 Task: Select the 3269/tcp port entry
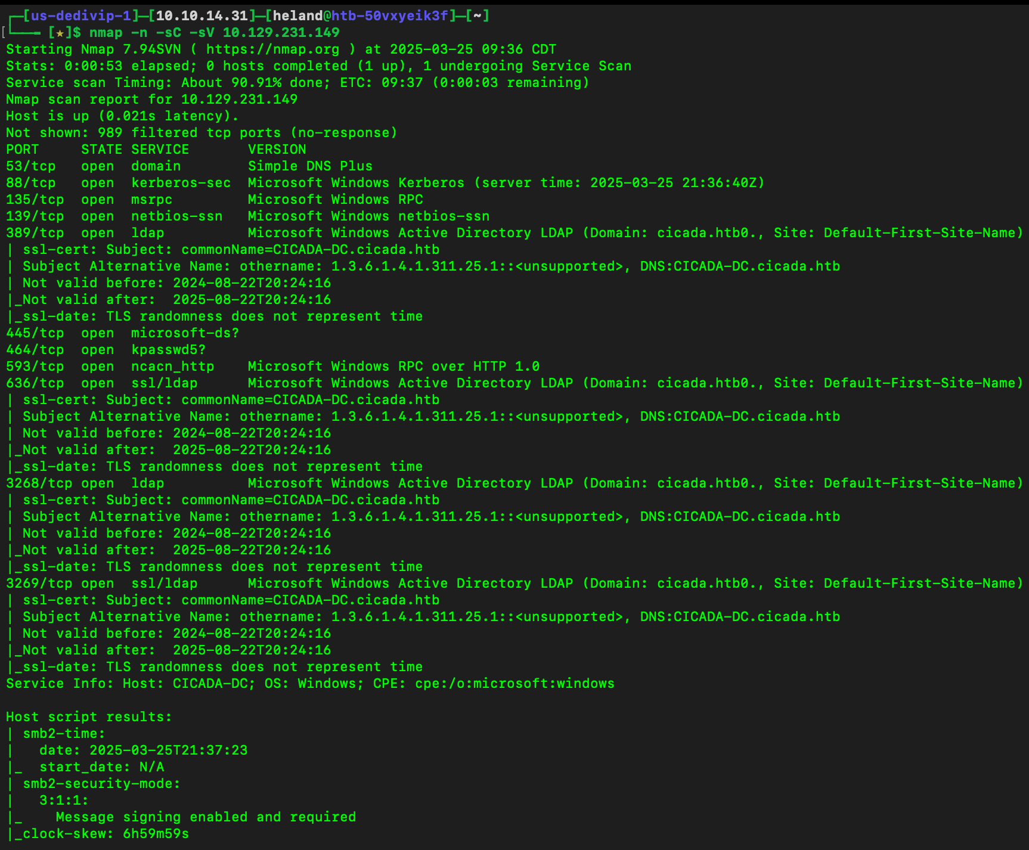click(x=39, y=584)
